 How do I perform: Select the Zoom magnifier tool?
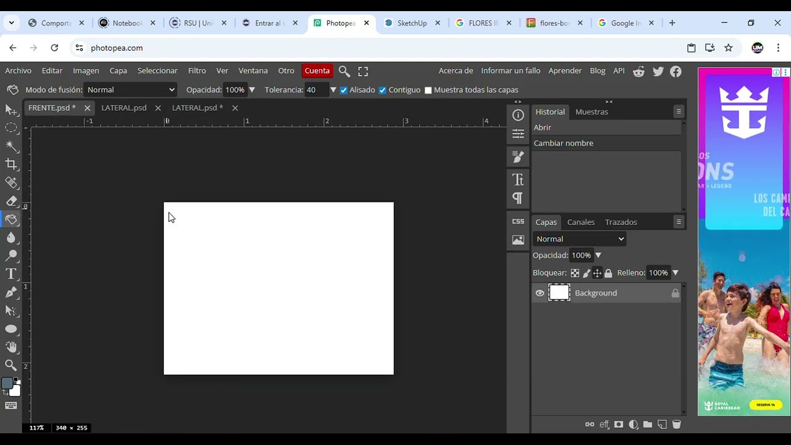(11, 365)
